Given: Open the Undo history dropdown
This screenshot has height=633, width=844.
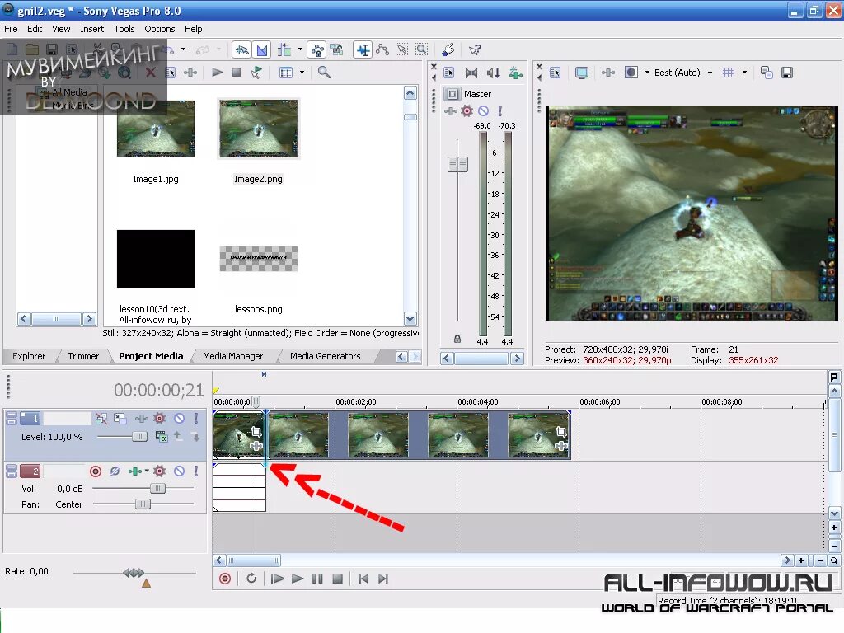Looking at the screenshot, I should pyautogui.click(x=183, y=49).
